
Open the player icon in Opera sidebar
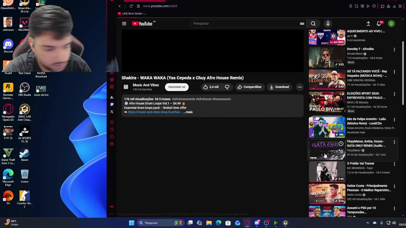pos(112,122)
